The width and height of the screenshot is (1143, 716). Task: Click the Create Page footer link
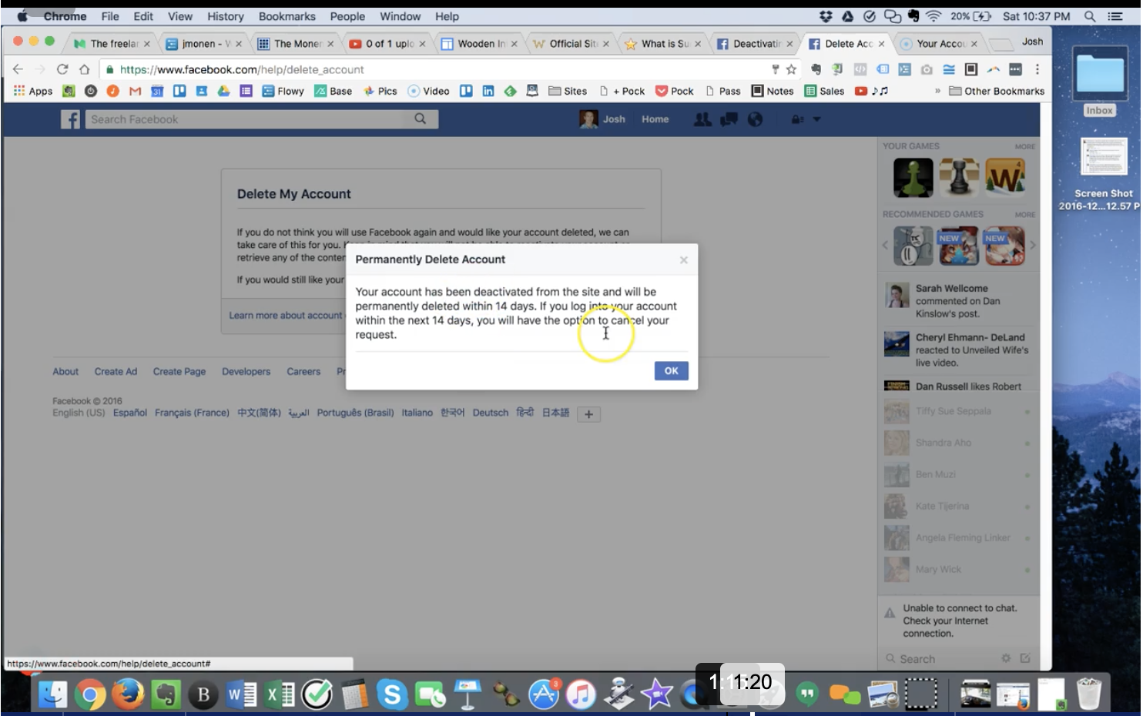coord(179,372)
